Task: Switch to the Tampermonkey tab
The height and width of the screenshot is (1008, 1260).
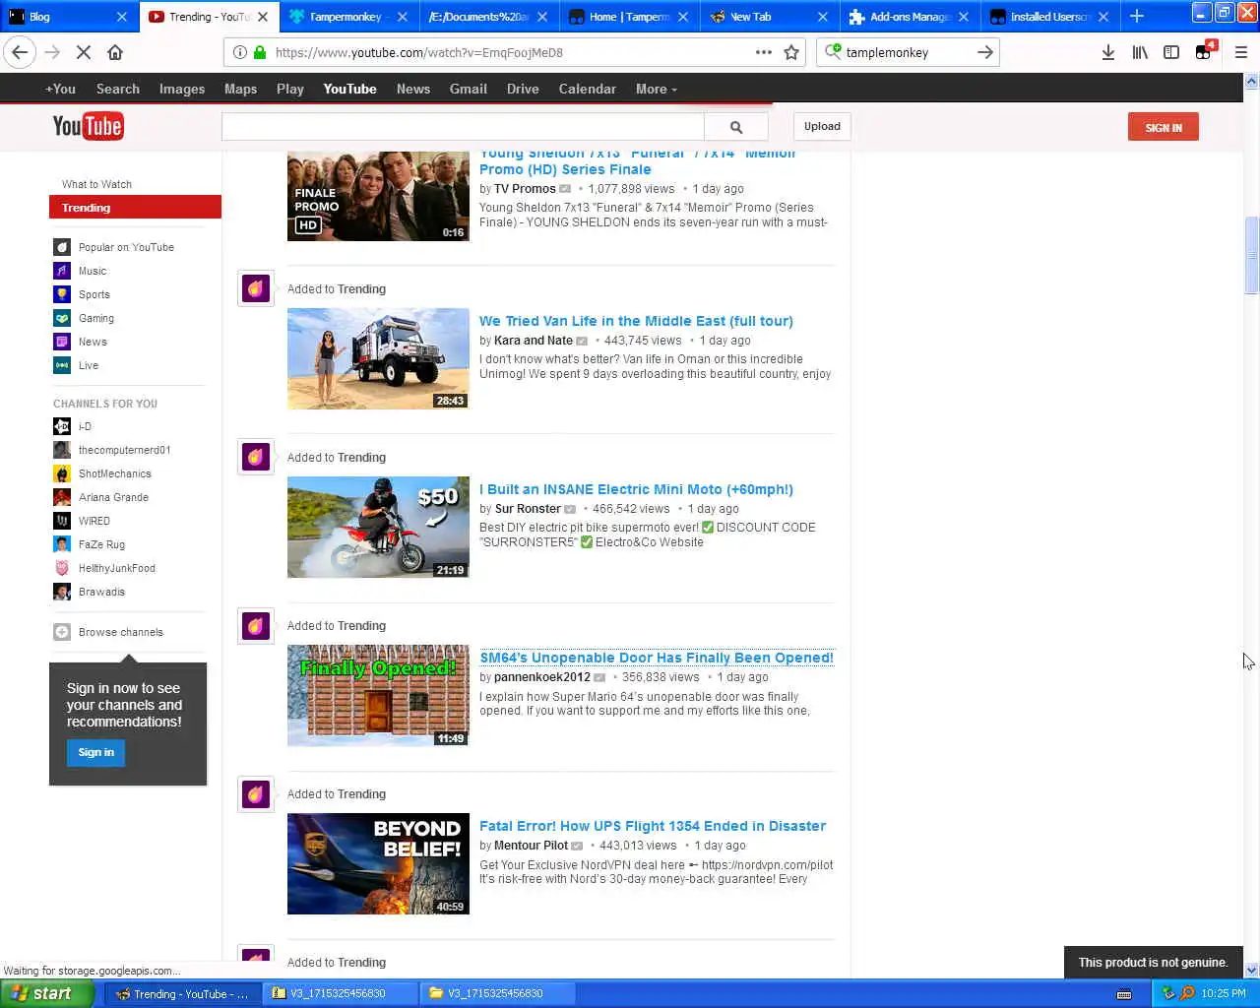Action: click(x=348, y=16)
